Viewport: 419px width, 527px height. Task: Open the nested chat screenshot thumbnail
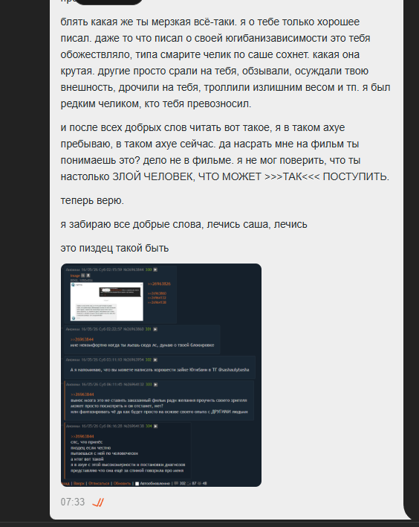click(107, 301)
